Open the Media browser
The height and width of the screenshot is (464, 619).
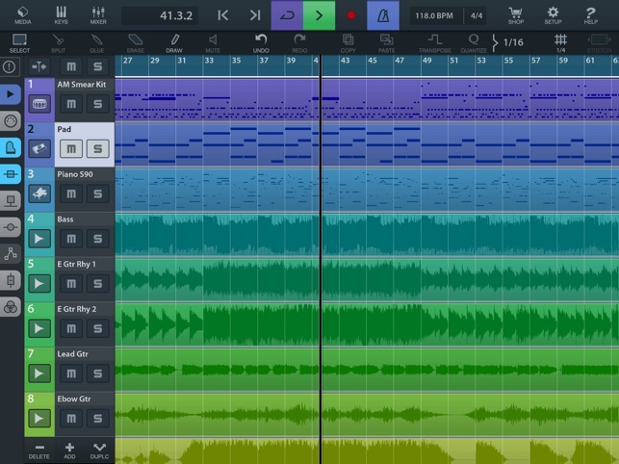click(23, 14)
